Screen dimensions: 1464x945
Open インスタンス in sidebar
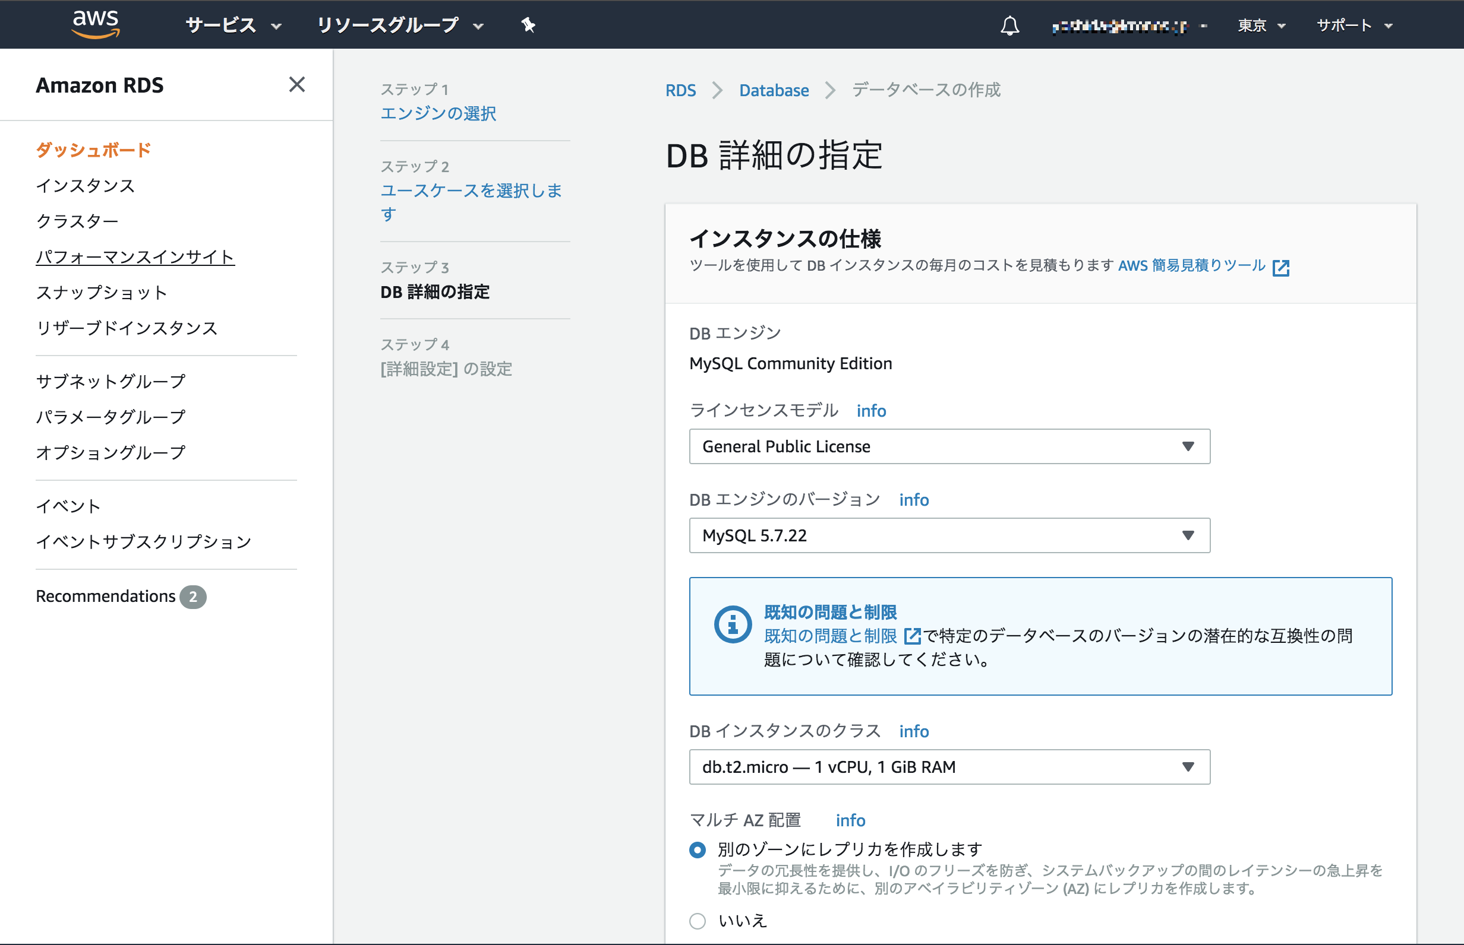[86, 185]
